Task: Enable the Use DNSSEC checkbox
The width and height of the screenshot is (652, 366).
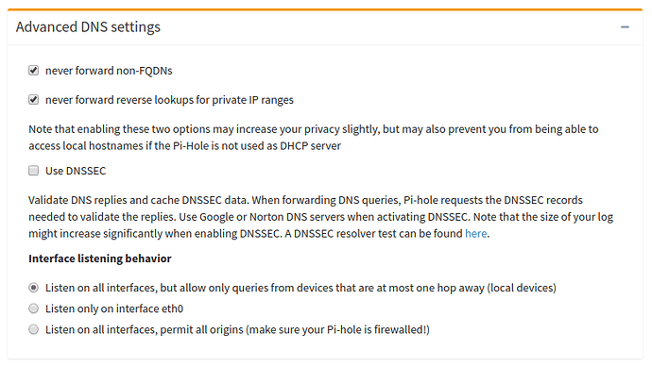Action: pyautogui.click(x=34, y=171)
